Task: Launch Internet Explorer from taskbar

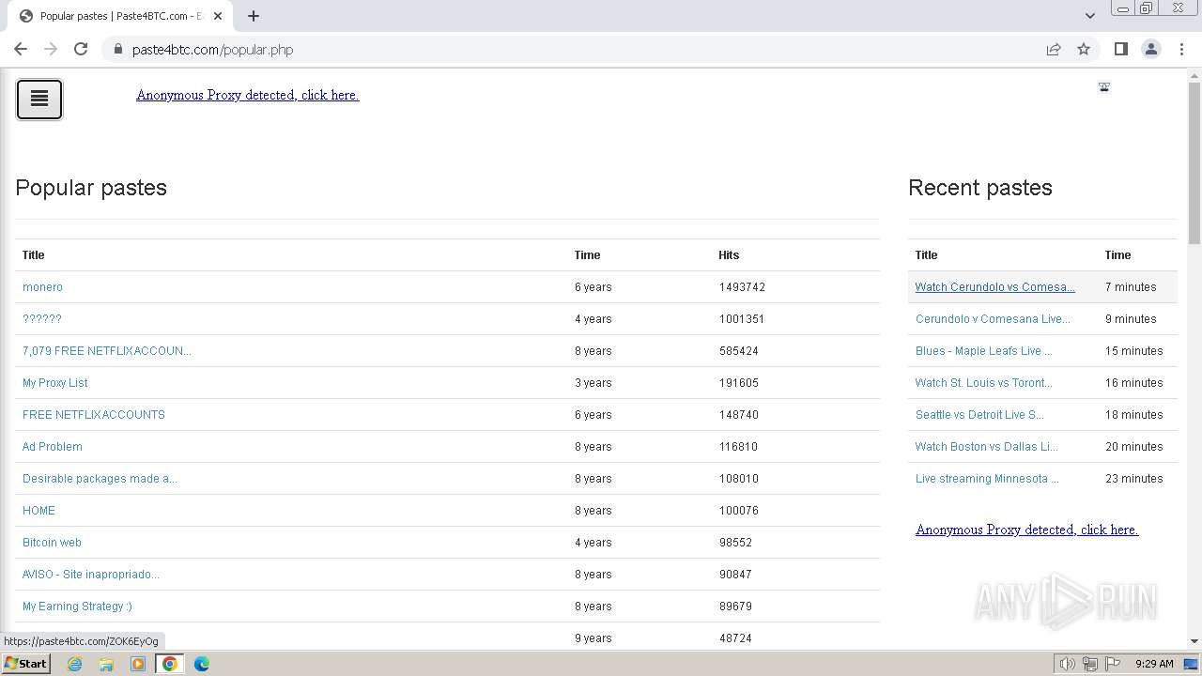Action: [75, 664]
